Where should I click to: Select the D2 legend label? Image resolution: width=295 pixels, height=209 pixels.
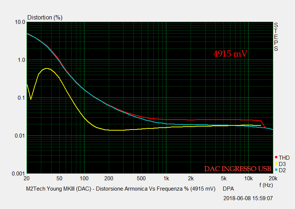point(282,170)
